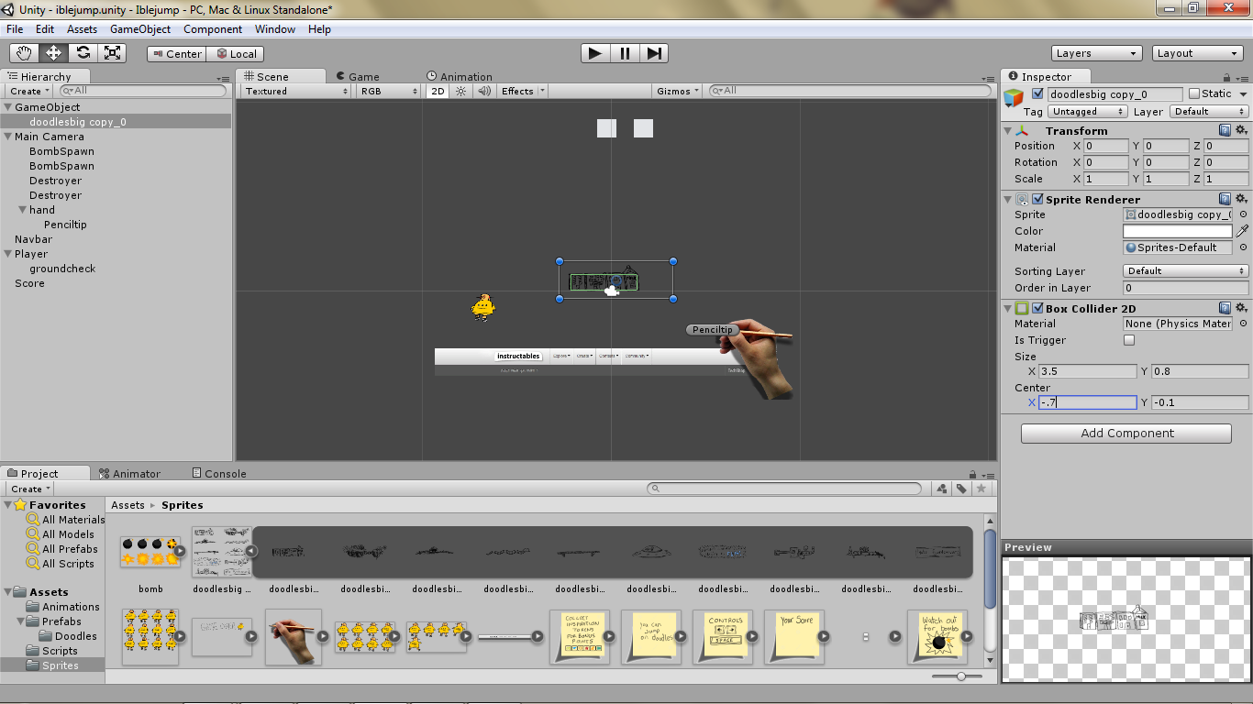The image size is (1253, 704).
Task: Open the Box Collider 2D gear menu
Action: tap(1241, 308)
